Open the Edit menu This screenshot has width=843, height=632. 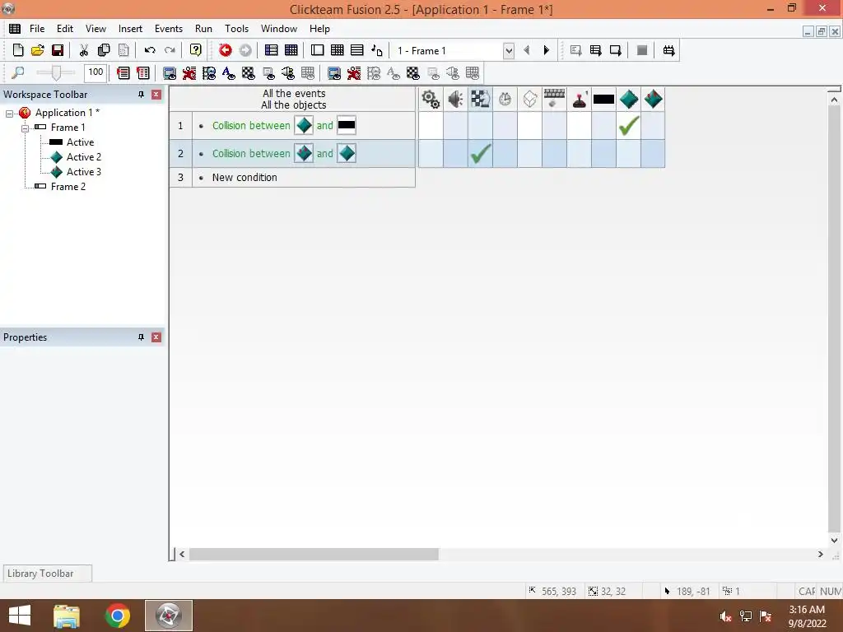click(65, 29)
